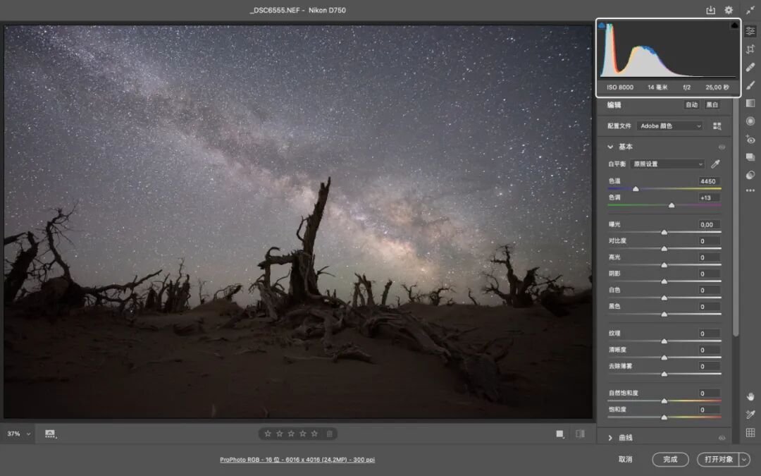Open the ProPhoto RGB workflow options link
Image resolution: width=761 pixels, height=476 pixels.
[x=297, y=460]
